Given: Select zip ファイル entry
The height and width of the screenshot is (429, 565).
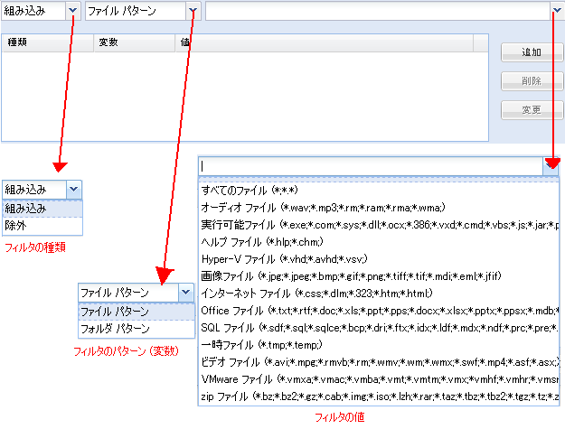Looking at the screenshot, I should tap(379, 396).
